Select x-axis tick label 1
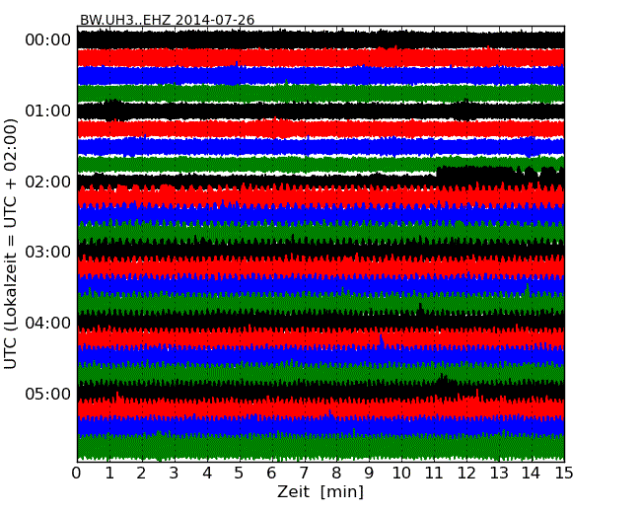 pyautogui.click(x=109, y=474)
